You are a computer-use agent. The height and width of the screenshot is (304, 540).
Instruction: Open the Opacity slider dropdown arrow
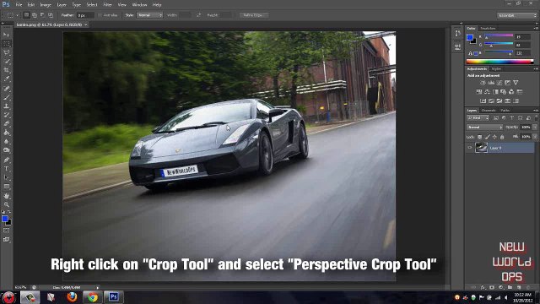(535, 128)
